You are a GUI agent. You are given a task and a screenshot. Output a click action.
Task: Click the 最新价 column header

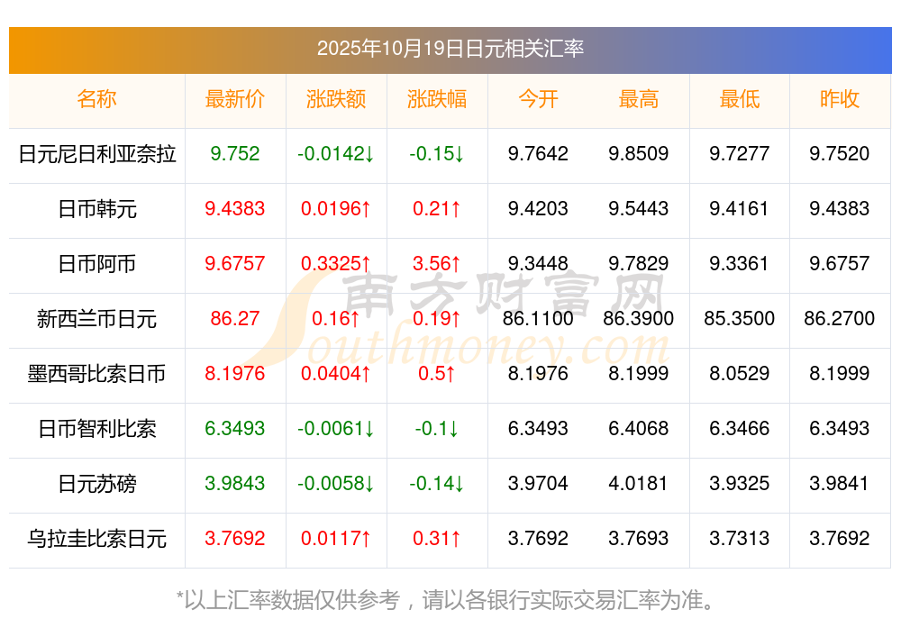tap(235, 99)
